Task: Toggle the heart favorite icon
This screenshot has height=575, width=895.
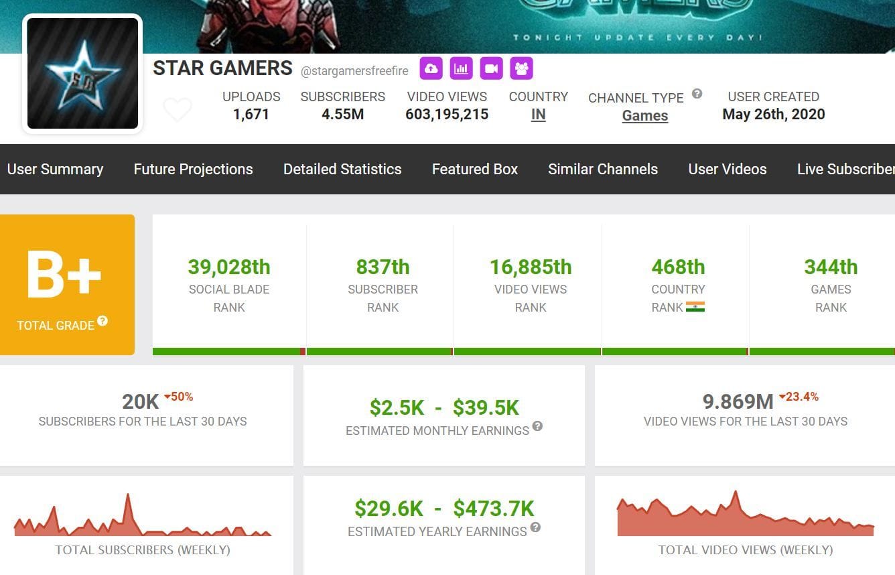Action: click(x=178, y=109)
